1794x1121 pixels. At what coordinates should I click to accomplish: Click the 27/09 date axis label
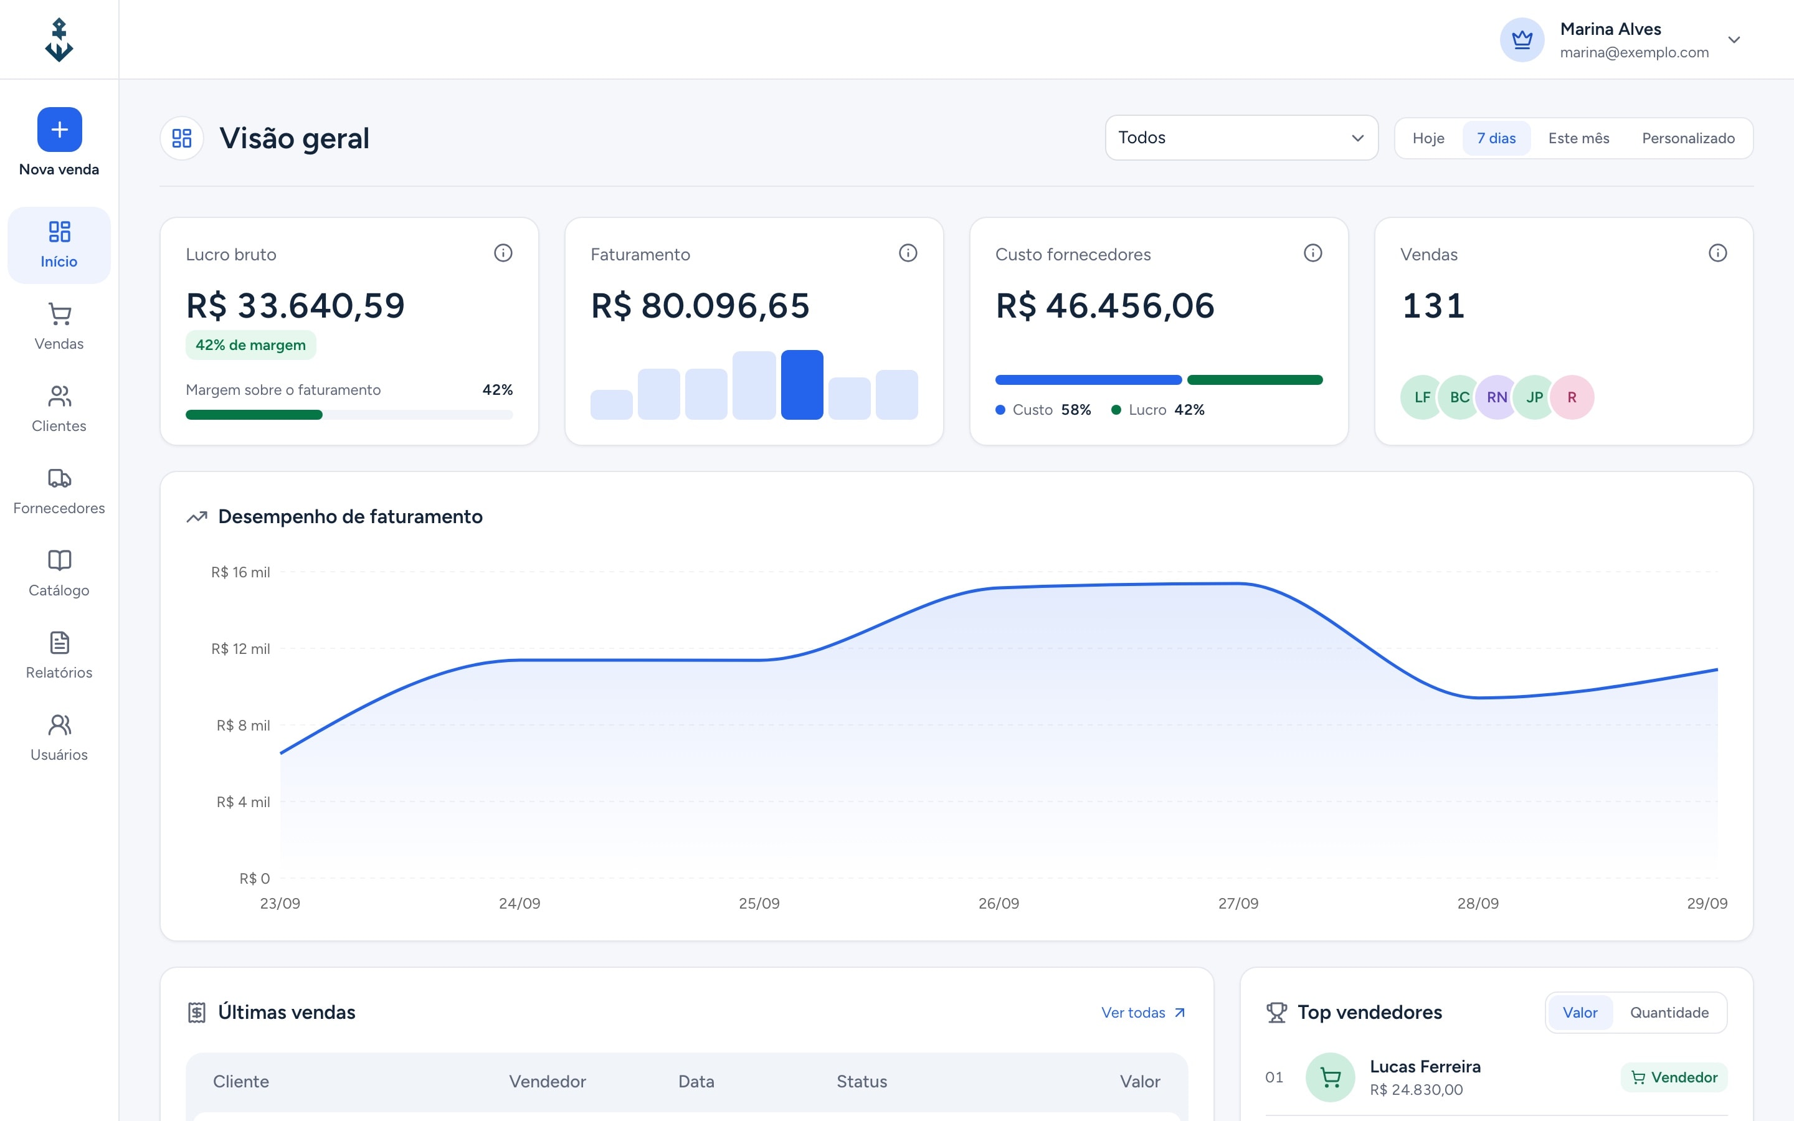point(1238,904)
